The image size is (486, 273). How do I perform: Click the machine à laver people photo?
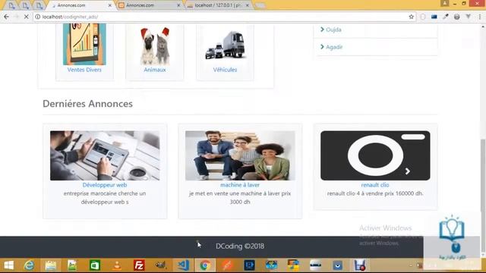[240, 155]
